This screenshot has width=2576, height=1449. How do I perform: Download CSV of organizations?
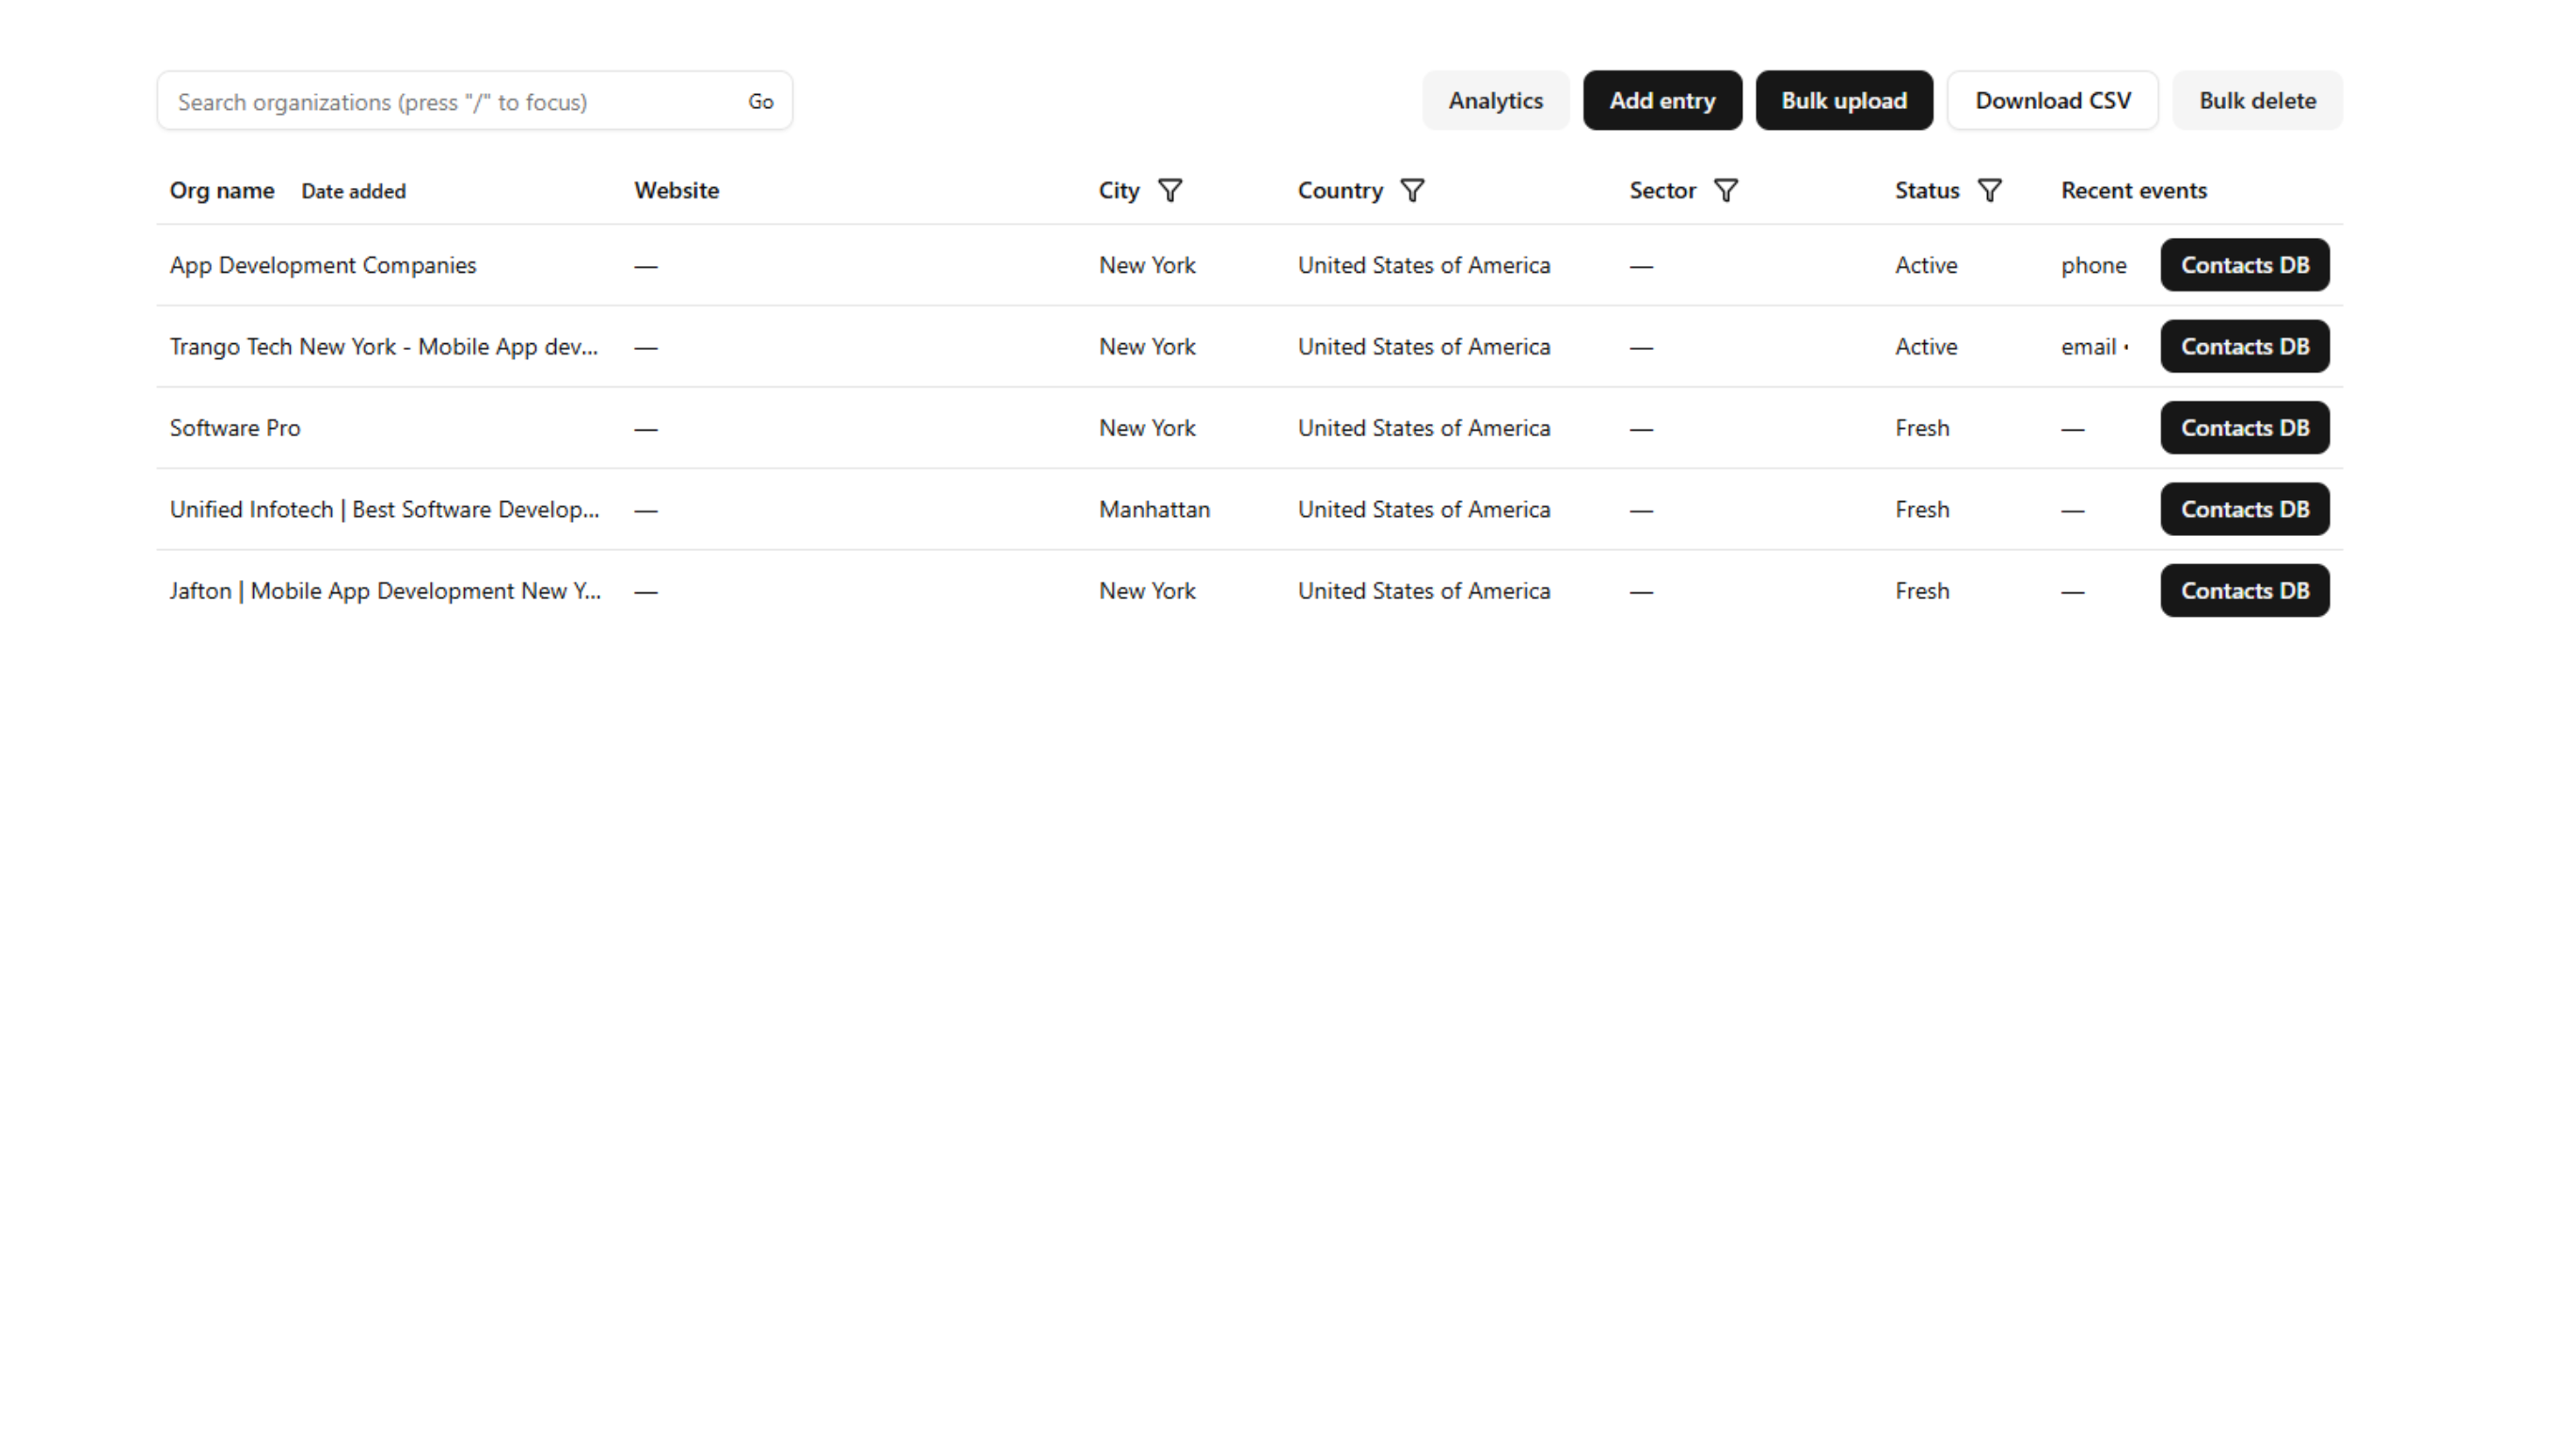[2052, 101]
